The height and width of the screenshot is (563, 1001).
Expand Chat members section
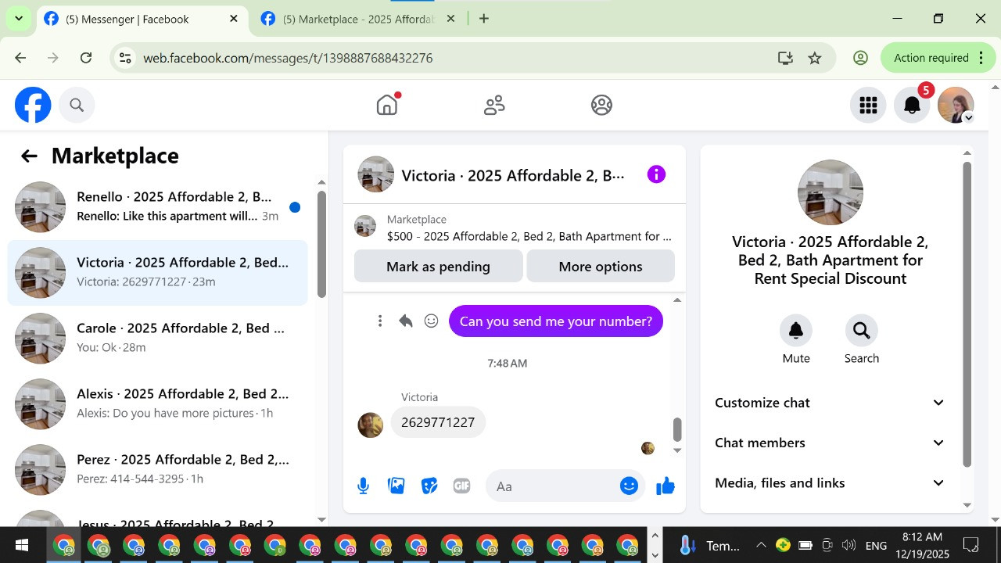831,443
